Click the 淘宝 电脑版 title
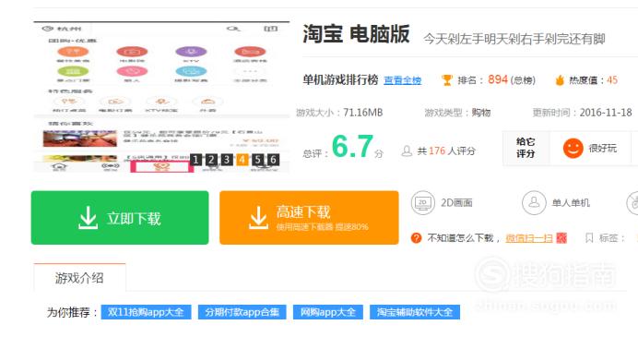 356,34
